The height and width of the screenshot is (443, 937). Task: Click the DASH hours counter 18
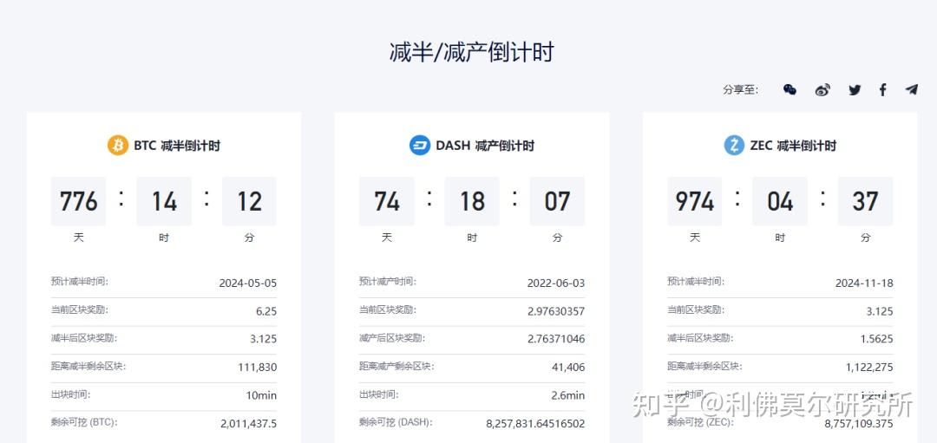tap(472, 201)
